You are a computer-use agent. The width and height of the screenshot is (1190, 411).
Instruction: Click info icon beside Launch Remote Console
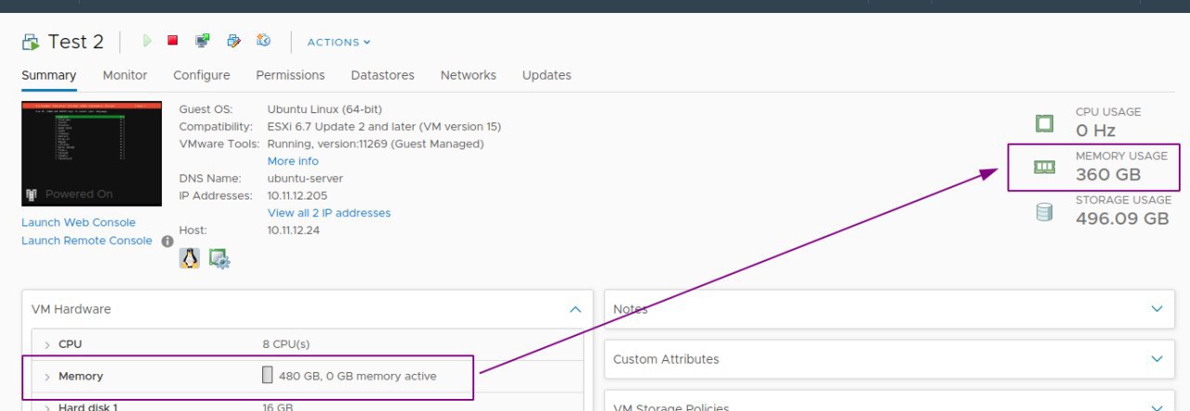click(x=167, y=241)
